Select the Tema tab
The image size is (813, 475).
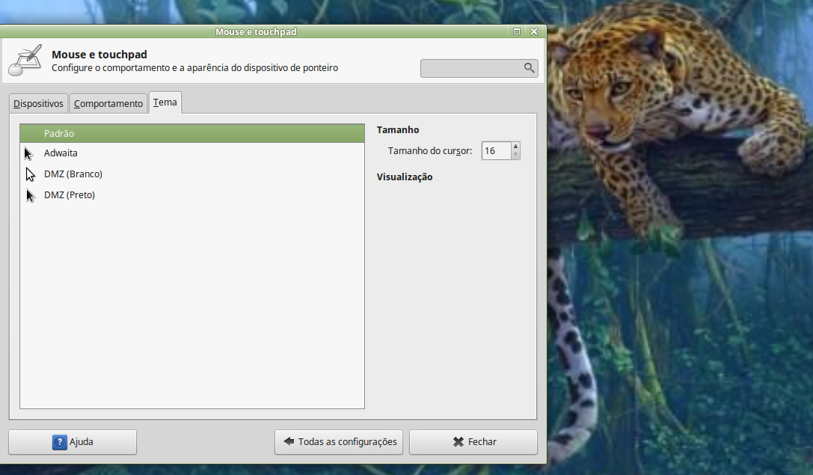pyautogui.click(x=165, y=102)
